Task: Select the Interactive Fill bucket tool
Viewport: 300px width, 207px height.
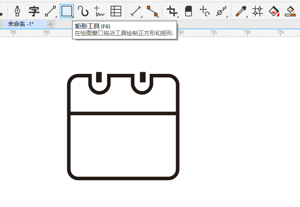Action: pyautogui.click(x=274, y=11)
